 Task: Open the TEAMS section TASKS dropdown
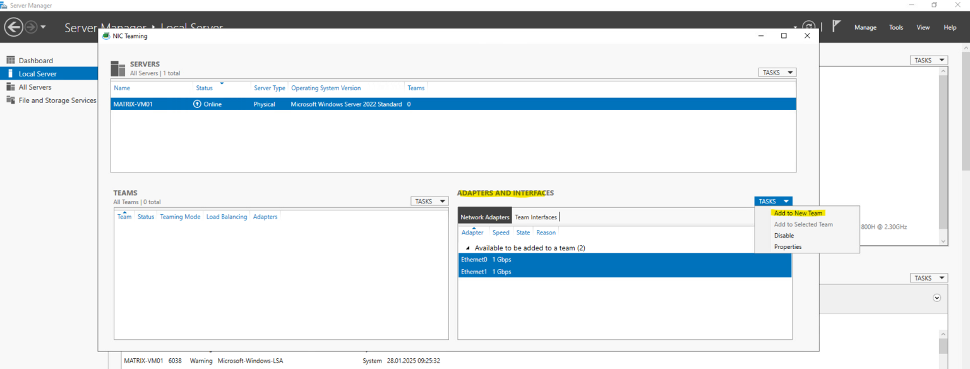(429, 201)
